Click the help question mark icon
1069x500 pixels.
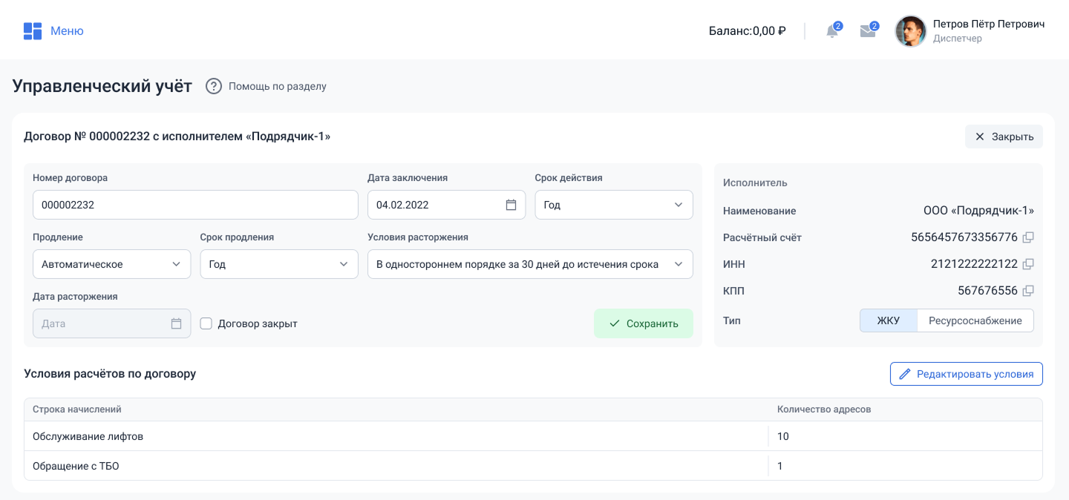pos(214,86)
